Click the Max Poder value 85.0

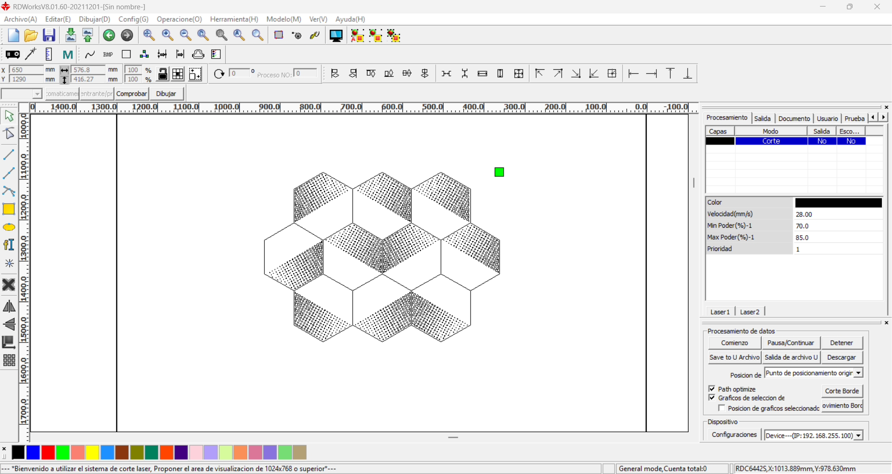coord(838,237)
